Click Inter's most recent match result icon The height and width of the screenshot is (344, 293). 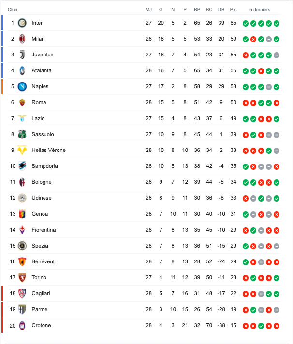pyautogui.click(x=277, y=23)
